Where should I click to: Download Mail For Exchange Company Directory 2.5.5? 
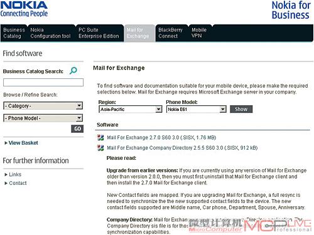point(182,148)
